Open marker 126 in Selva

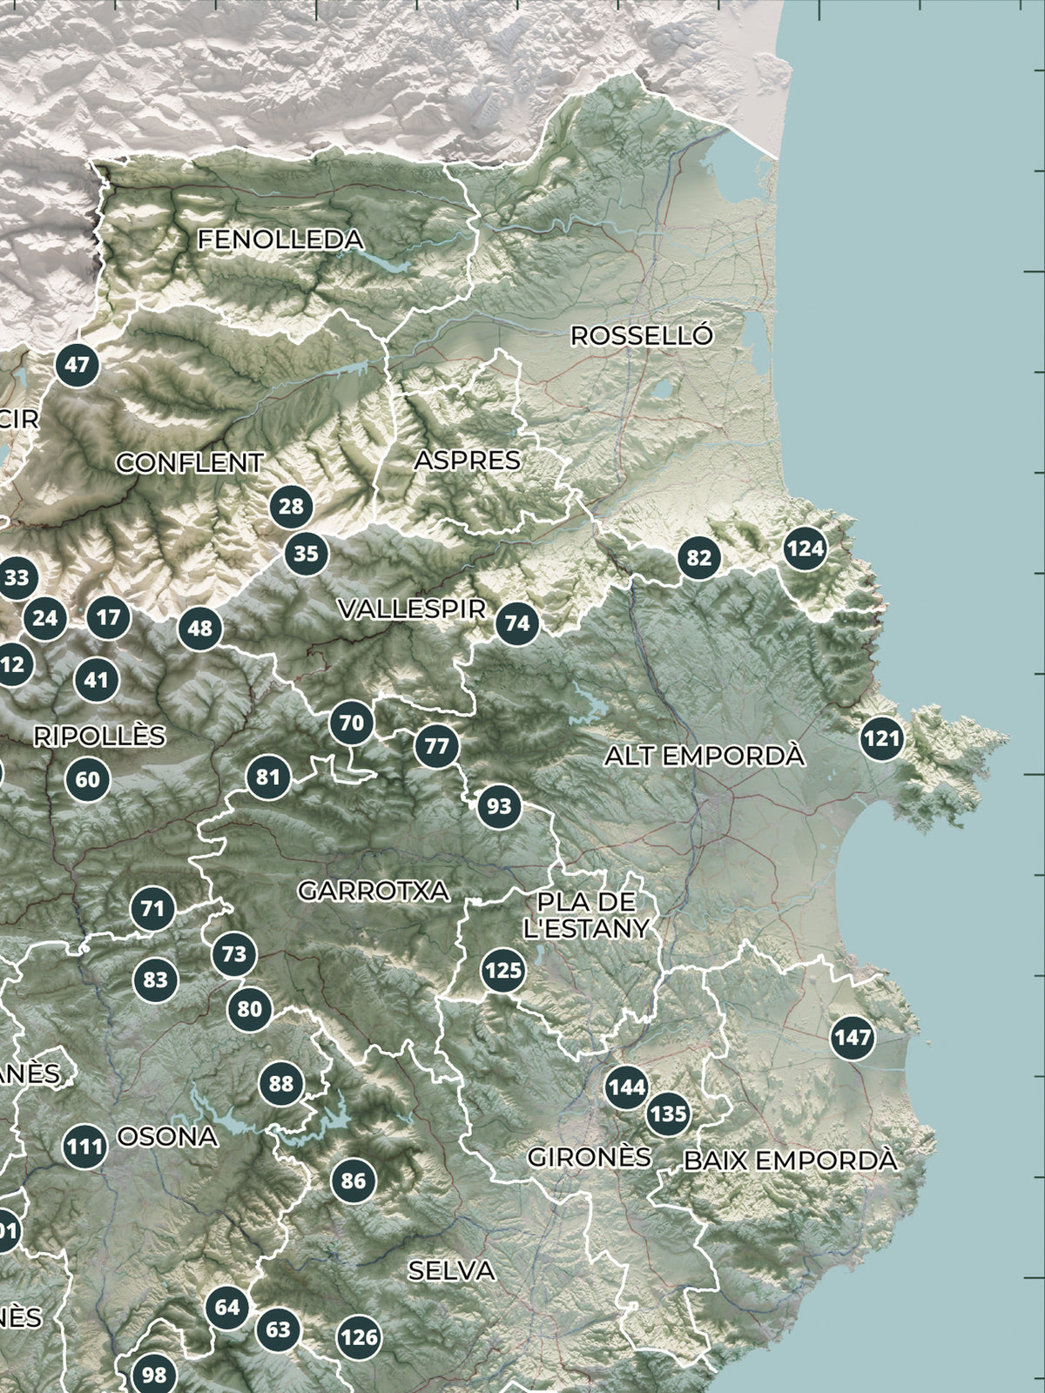359,1336
